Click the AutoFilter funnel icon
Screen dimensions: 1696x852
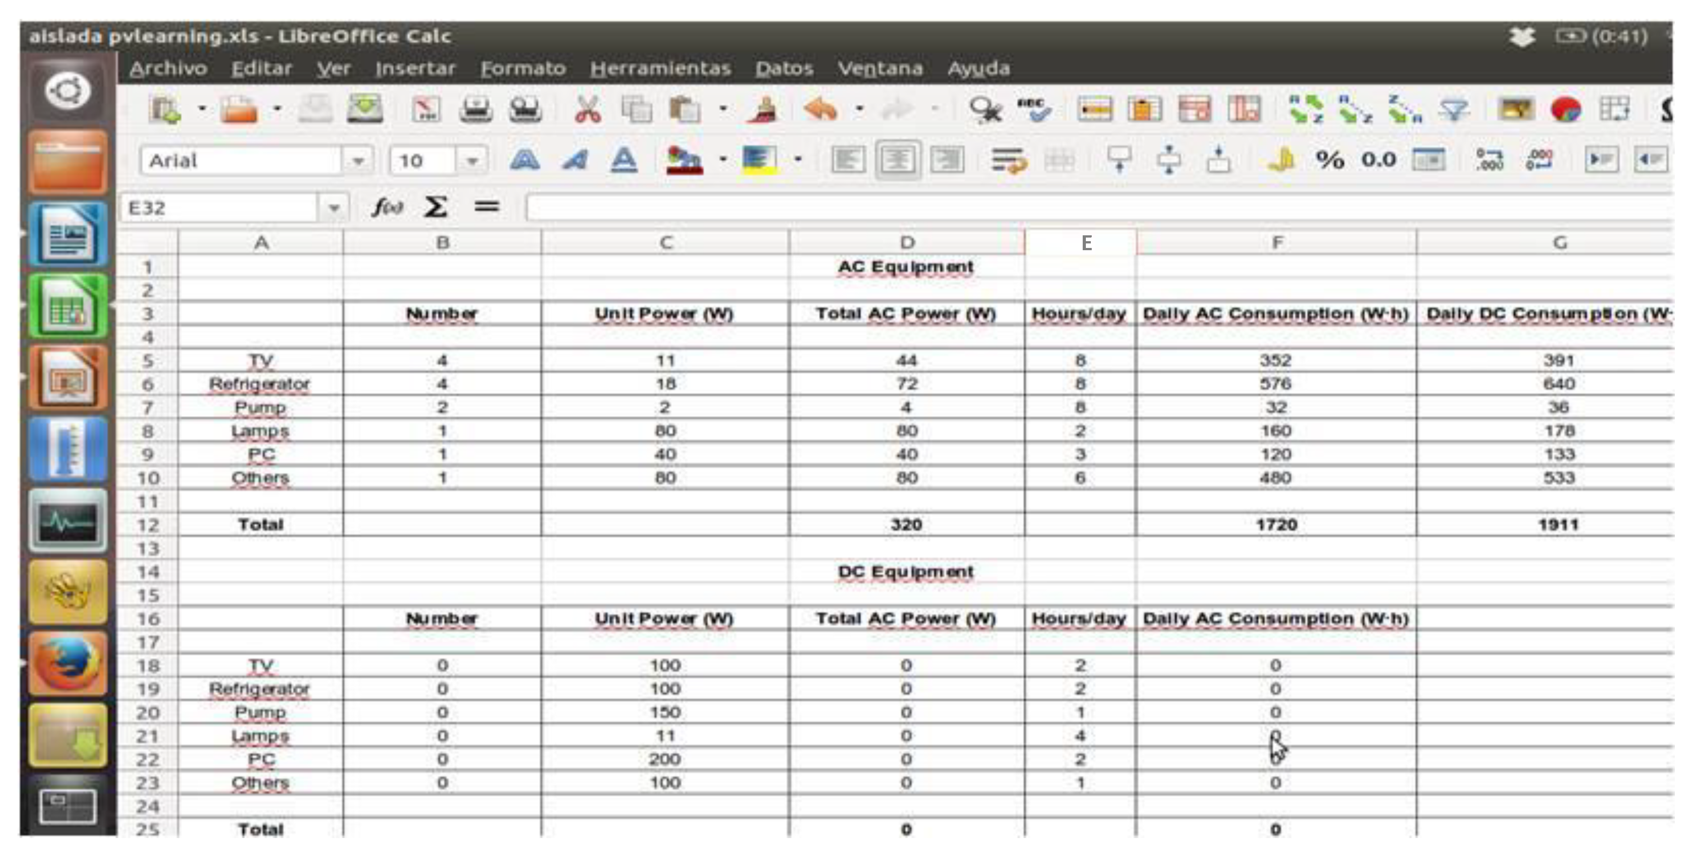[1454, 109]
